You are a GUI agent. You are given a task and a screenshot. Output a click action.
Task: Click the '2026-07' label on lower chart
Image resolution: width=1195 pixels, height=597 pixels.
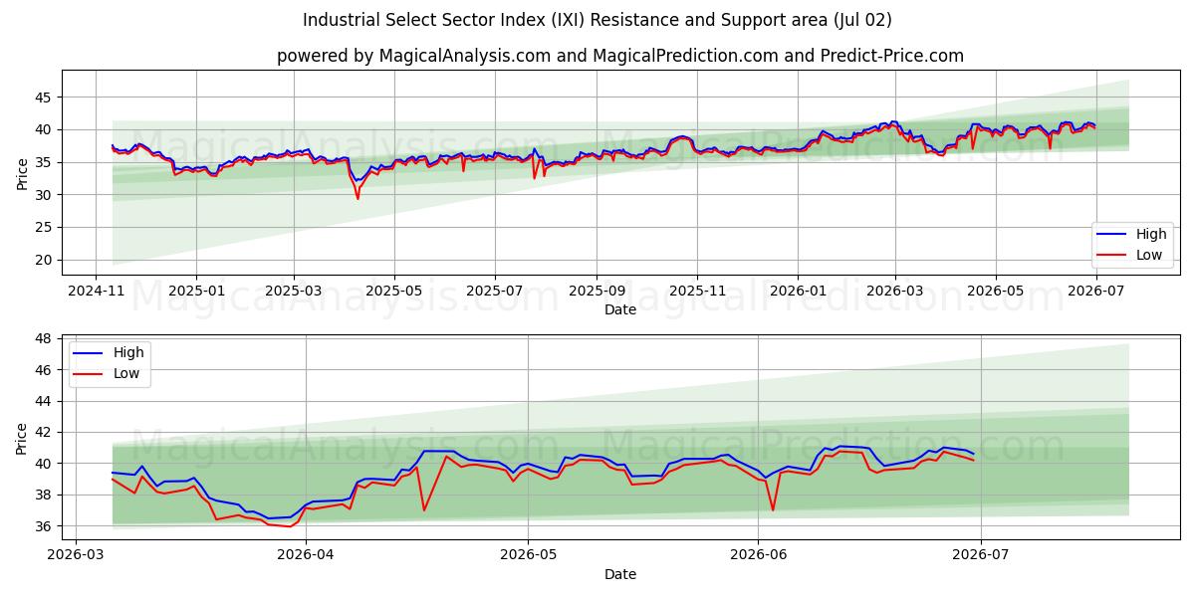coord(981,556)
